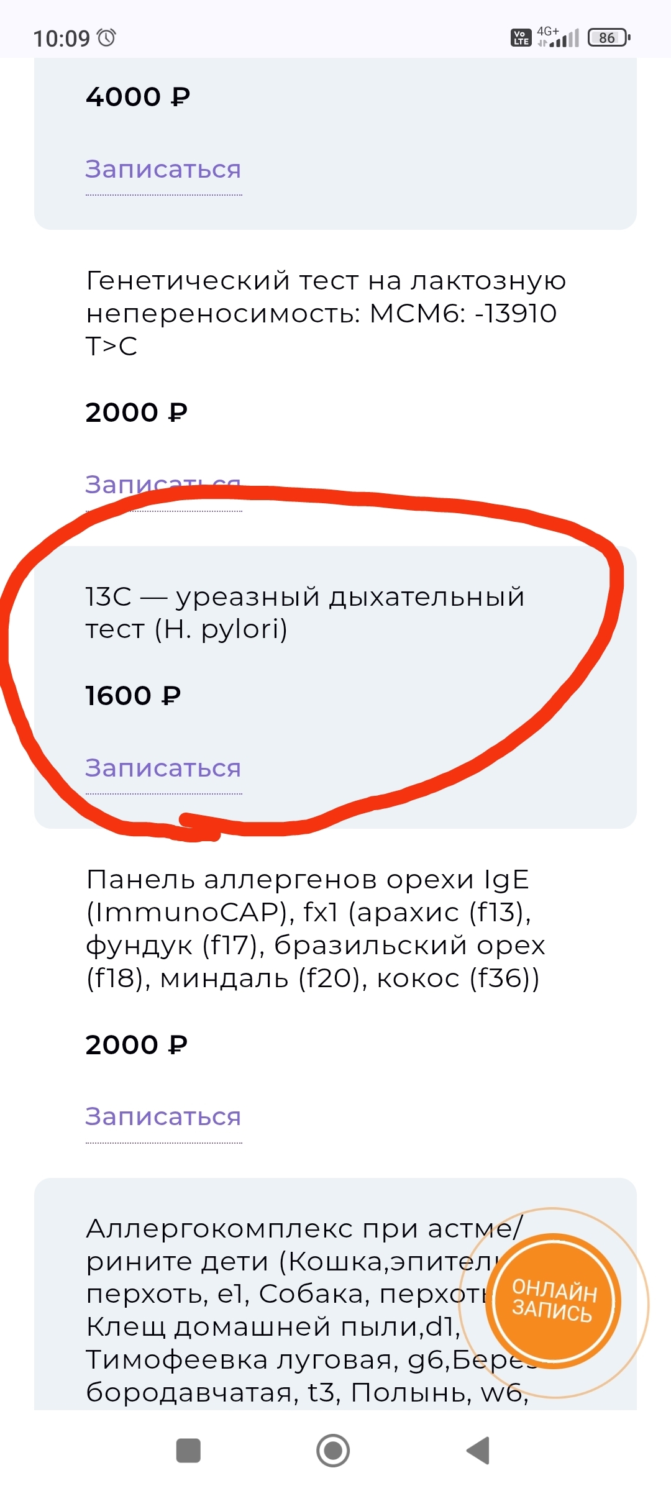The height and width of the screenshot is (1491, 671).
Task: Tap the 4000 ₽ price label
Action: click(137, 97)
